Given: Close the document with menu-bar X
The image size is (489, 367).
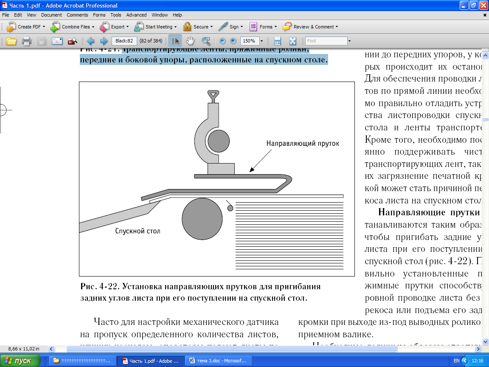Looking at the screenshot, I should [x=485, y=15].
